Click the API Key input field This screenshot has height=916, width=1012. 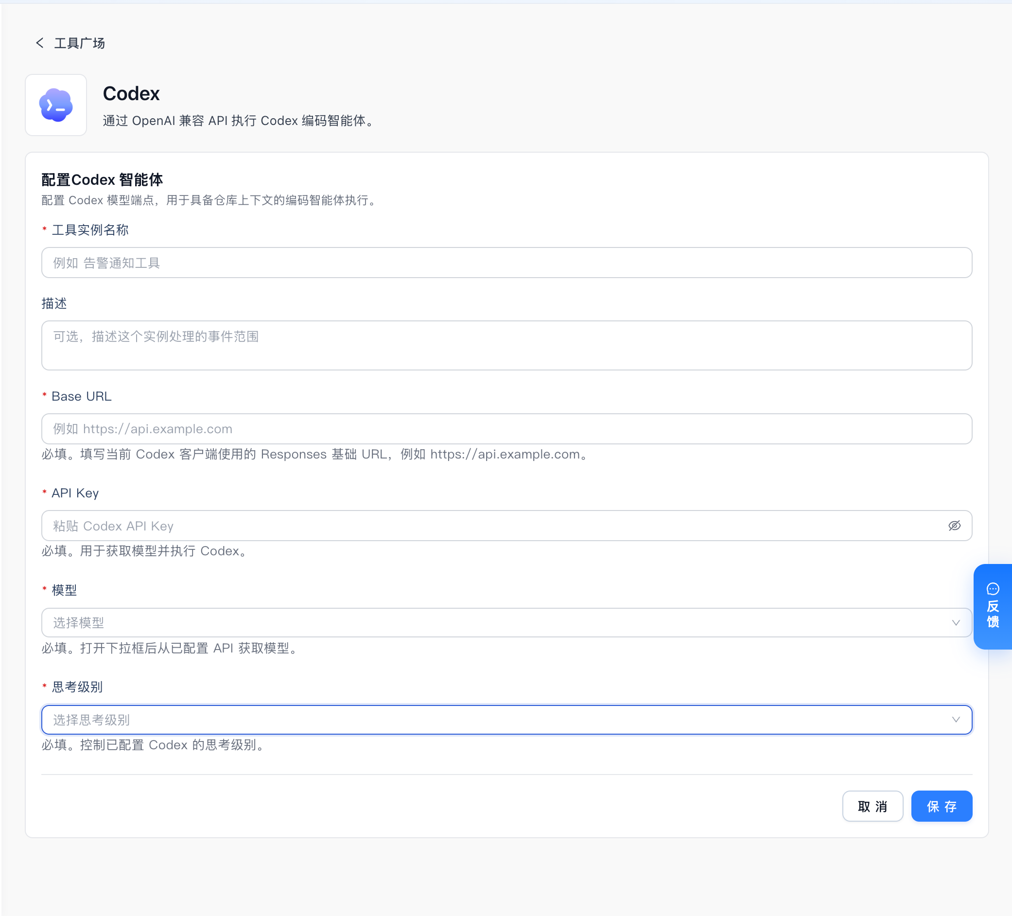click(506, 526)
